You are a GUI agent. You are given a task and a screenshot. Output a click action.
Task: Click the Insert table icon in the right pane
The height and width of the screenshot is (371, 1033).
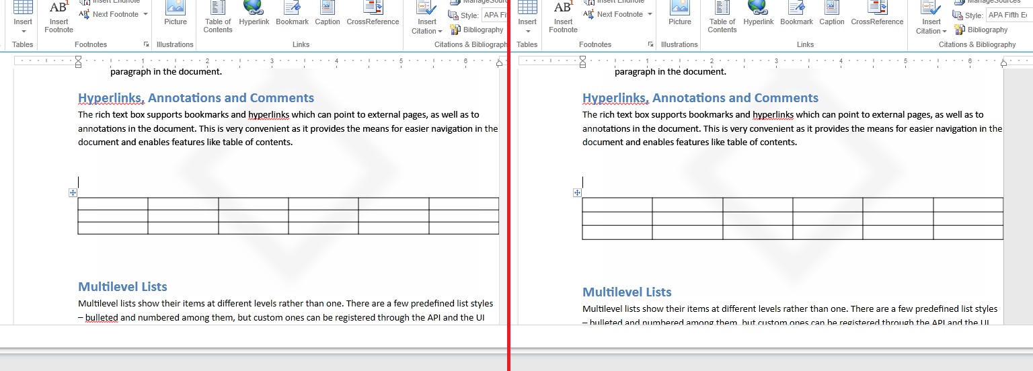pyautogui.click(x=527, y=7)
